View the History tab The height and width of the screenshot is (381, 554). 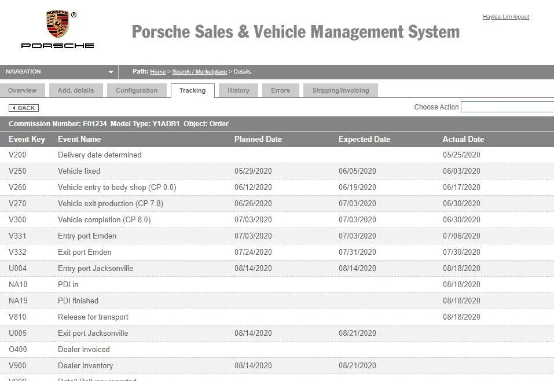239,90
